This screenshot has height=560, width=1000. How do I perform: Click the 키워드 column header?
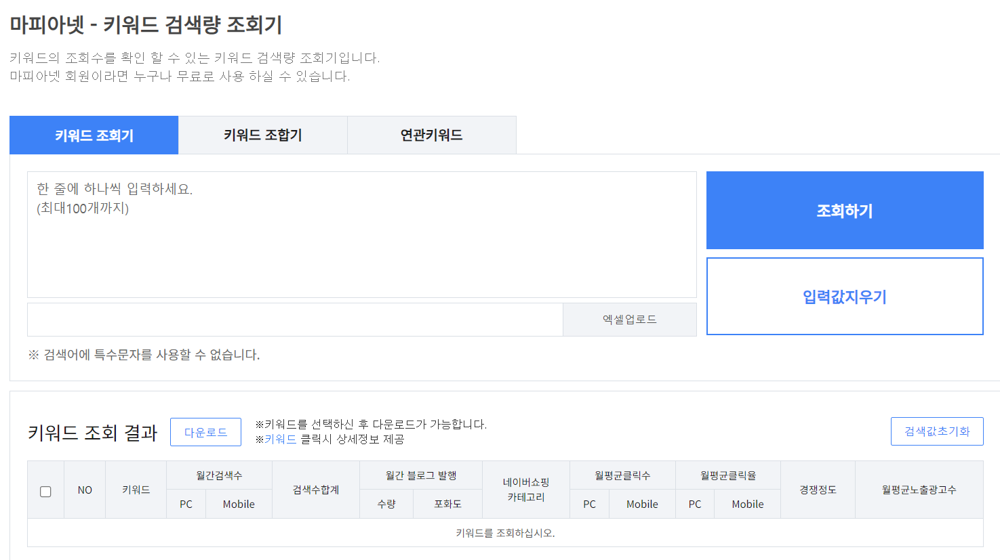(x=136, y=490)
